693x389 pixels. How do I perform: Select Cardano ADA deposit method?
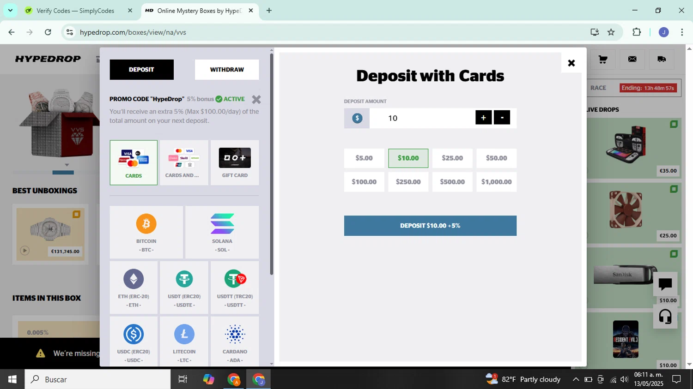click(235, 342)
